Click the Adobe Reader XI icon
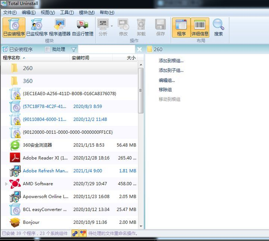The height and width of the screenshot is (241, 269). tap(15, 158)
